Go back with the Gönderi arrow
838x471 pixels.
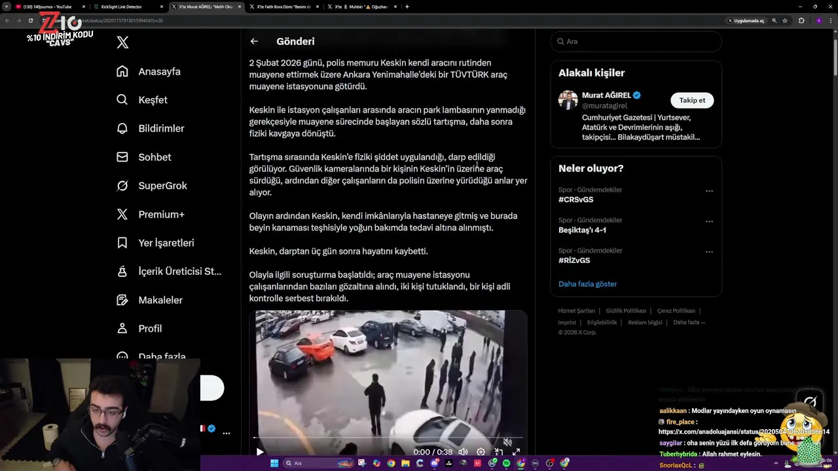coord(254,41)
